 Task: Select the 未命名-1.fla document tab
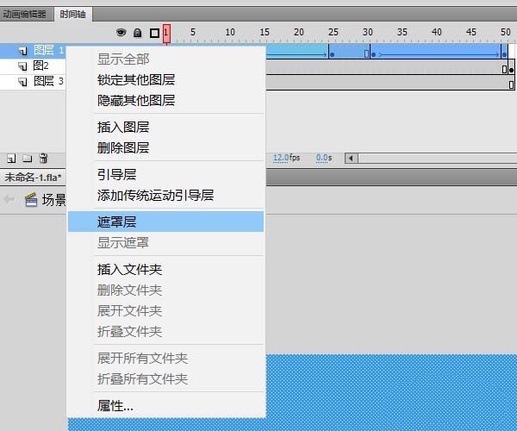[33, 178]
